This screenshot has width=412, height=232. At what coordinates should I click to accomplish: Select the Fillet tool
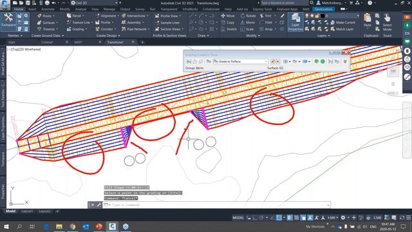point(266,23)
